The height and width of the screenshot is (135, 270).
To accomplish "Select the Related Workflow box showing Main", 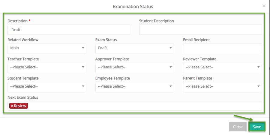I will click(47, 49).
